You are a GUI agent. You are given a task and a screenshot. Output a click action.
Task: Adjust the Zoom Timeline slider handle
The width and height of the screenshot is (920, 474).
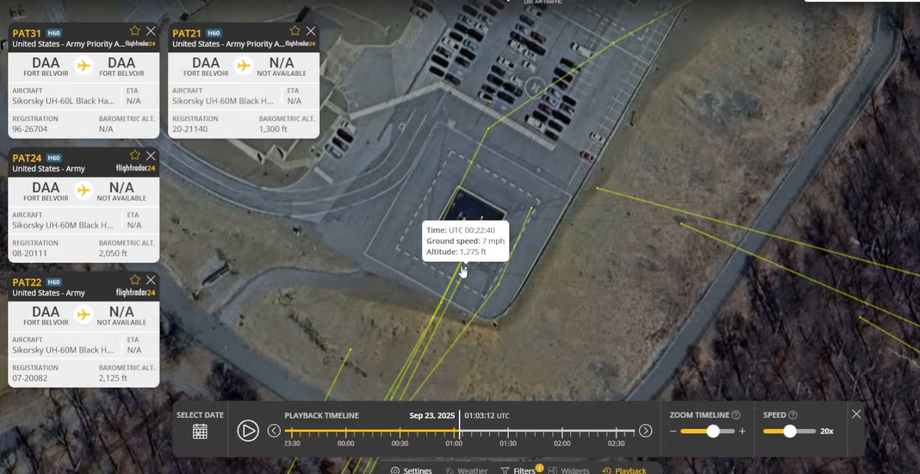(x=713, y=431)
